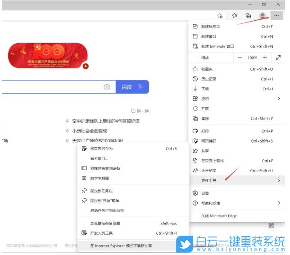Click the user profile avatar icon

coord(263,15)
